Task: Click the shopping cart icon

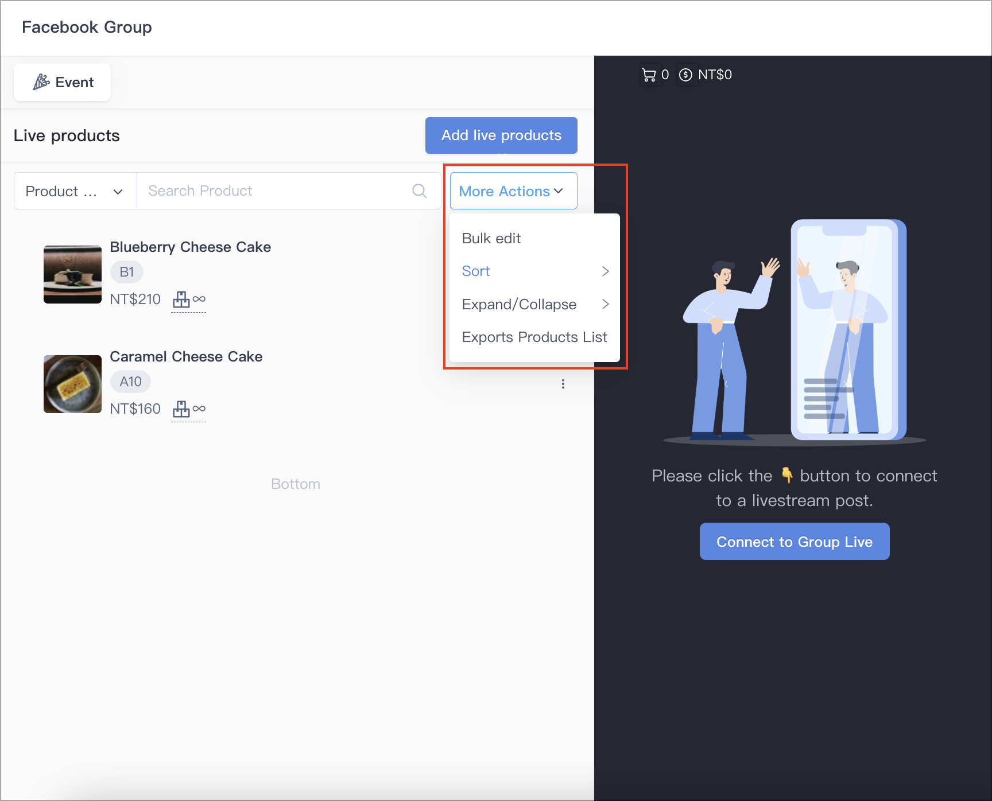Action: click(649, 75)
